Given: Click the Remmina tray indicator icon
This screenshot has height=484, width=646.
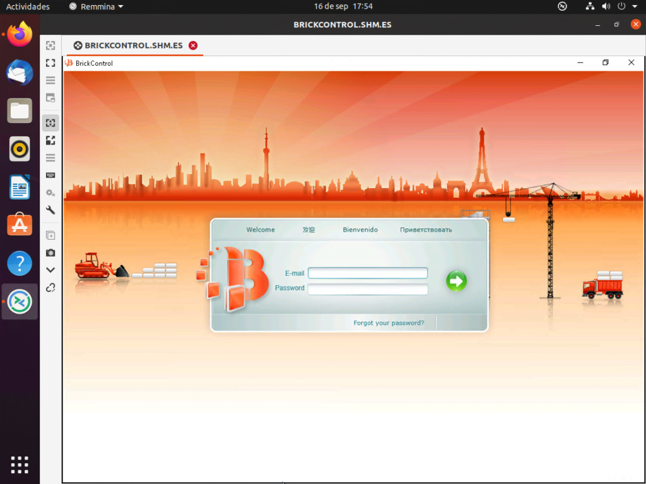Looking at the screenshot, I should pyautogui.click(x=562, y=6).
